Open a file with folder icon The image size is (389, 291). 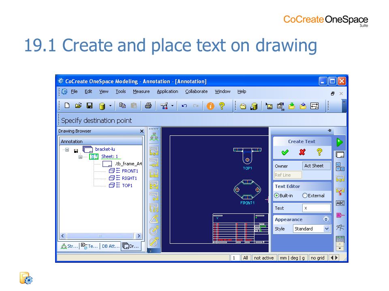tap(78, 105)
